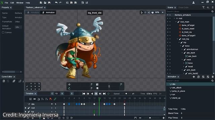215x120 pixels.
Task: Delete animation with Animation panel trash icon
Action: [213, 77]
